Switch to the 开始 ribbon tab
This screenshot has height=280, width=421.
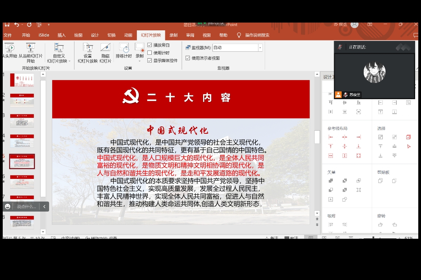point(26,35)
